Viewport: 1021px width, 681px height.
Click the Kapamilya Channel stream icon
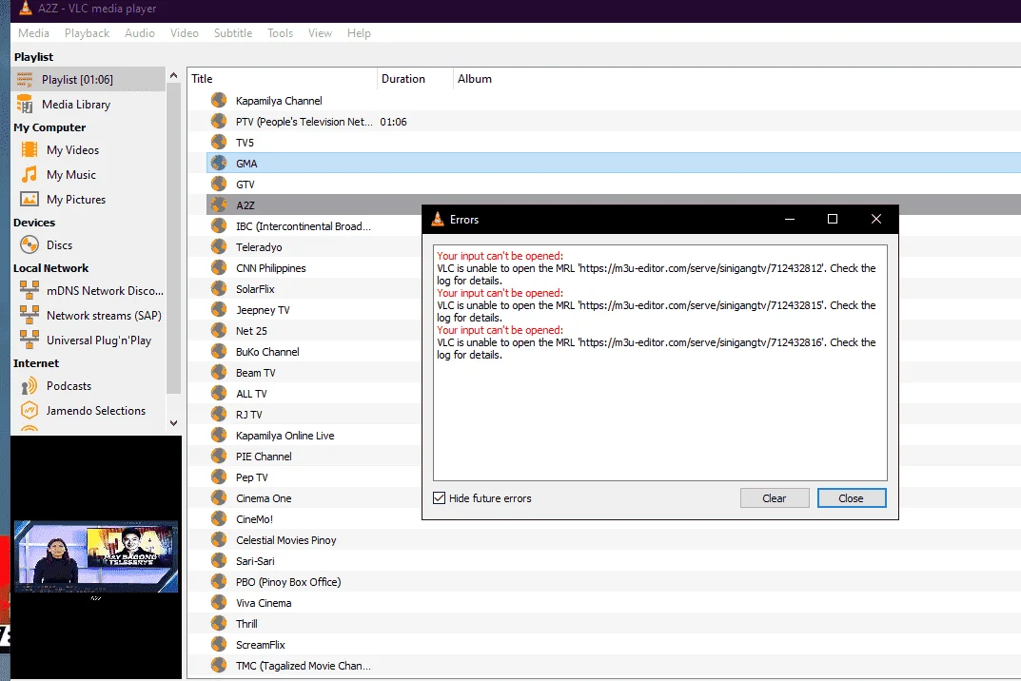[219, 100]
